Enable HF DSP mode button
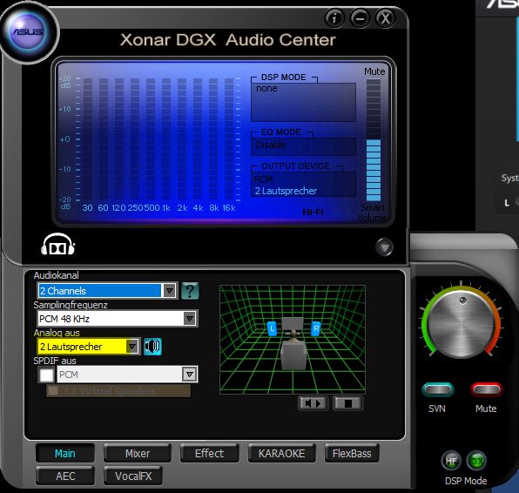The width and height of the screenshot is (519, 493). (x=451, y=461)
